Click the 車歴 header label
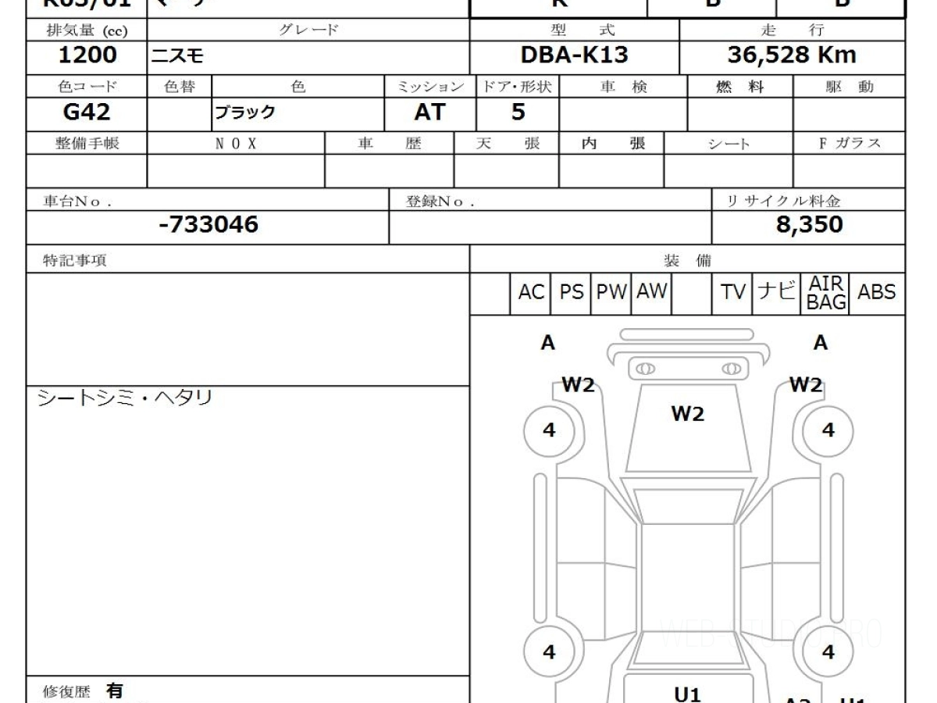The height and width of the screenshot is (703, 937). click(x=390, y=144)
